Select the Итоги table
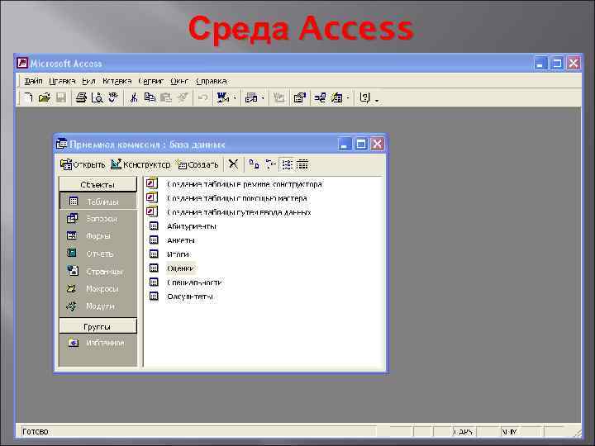The image size is (595, 446). (x=169, y=254)
